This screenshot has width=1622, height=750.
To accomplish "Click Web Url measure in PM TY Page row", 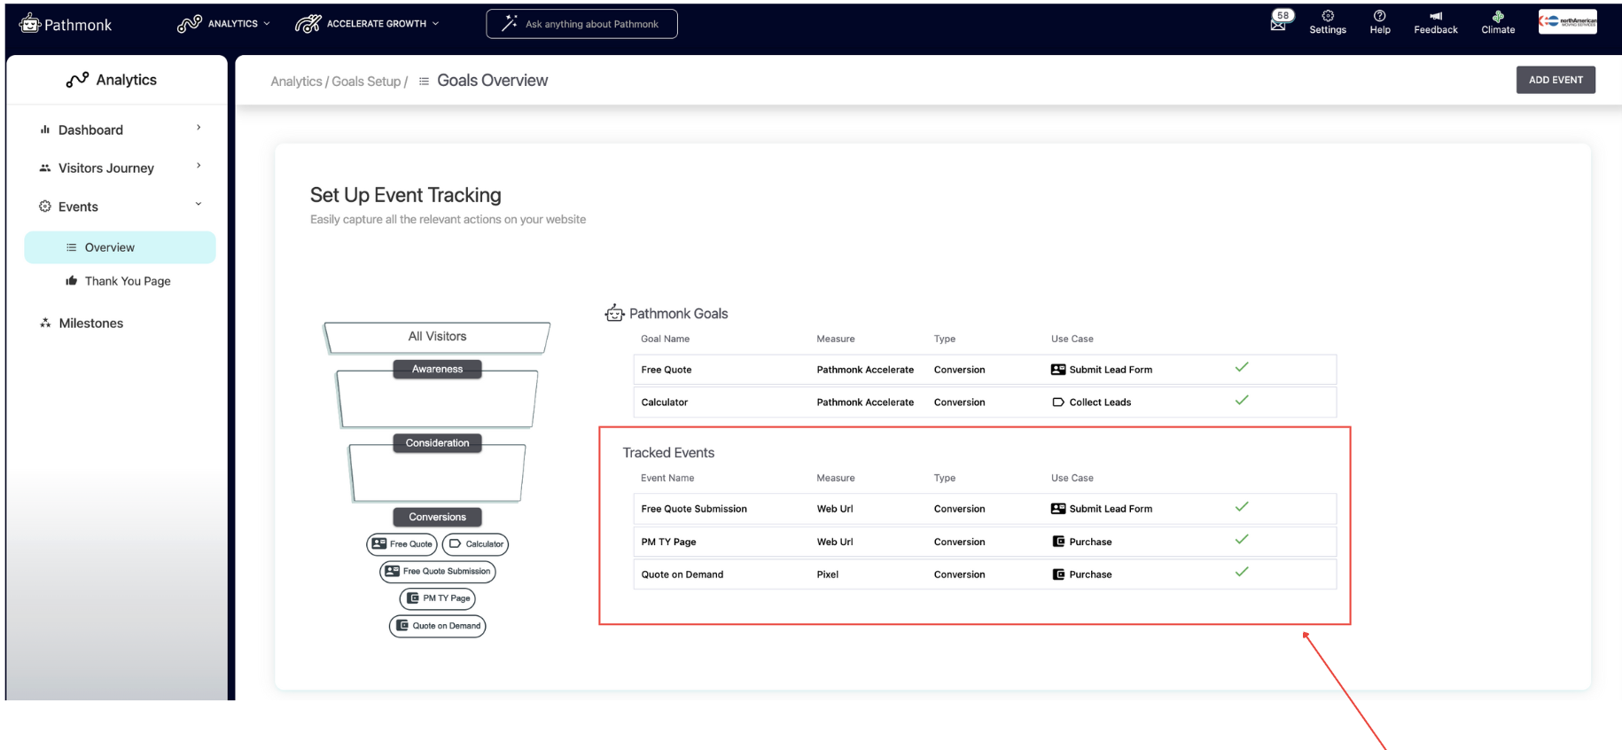I will (835, 542).
